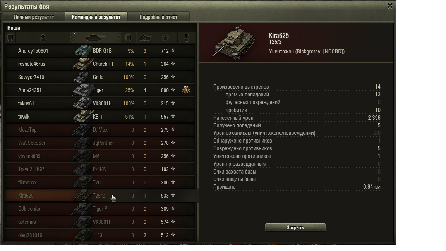Select the tuwik КВ-1 row
Screen dimensions: 446x251
pos(100,116)
